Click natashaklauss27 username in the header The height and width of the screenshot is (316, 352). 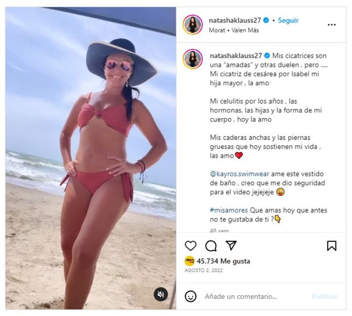point(235,20)
